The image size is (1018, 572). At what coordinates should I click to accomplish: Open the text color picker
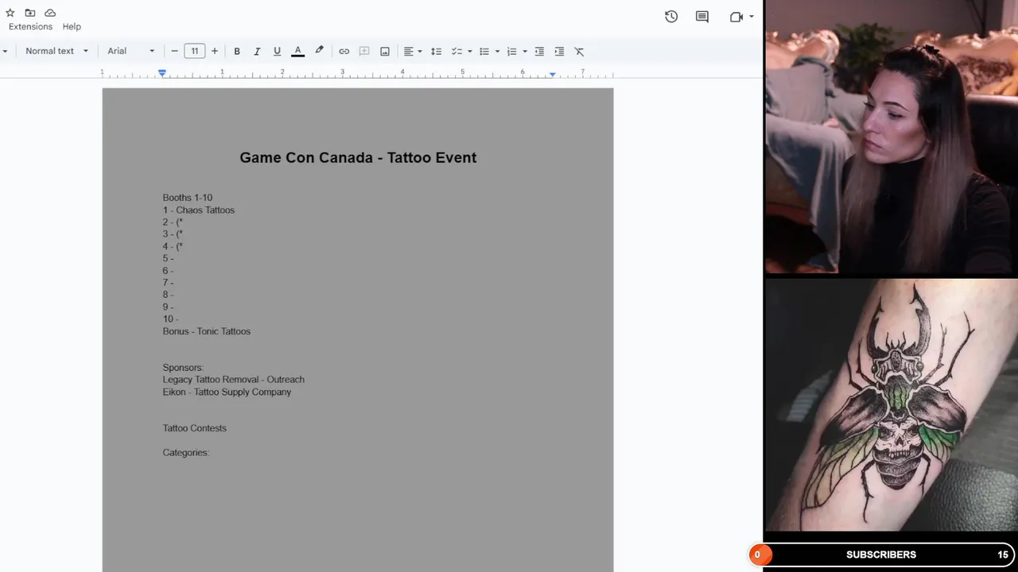(297, 51)
